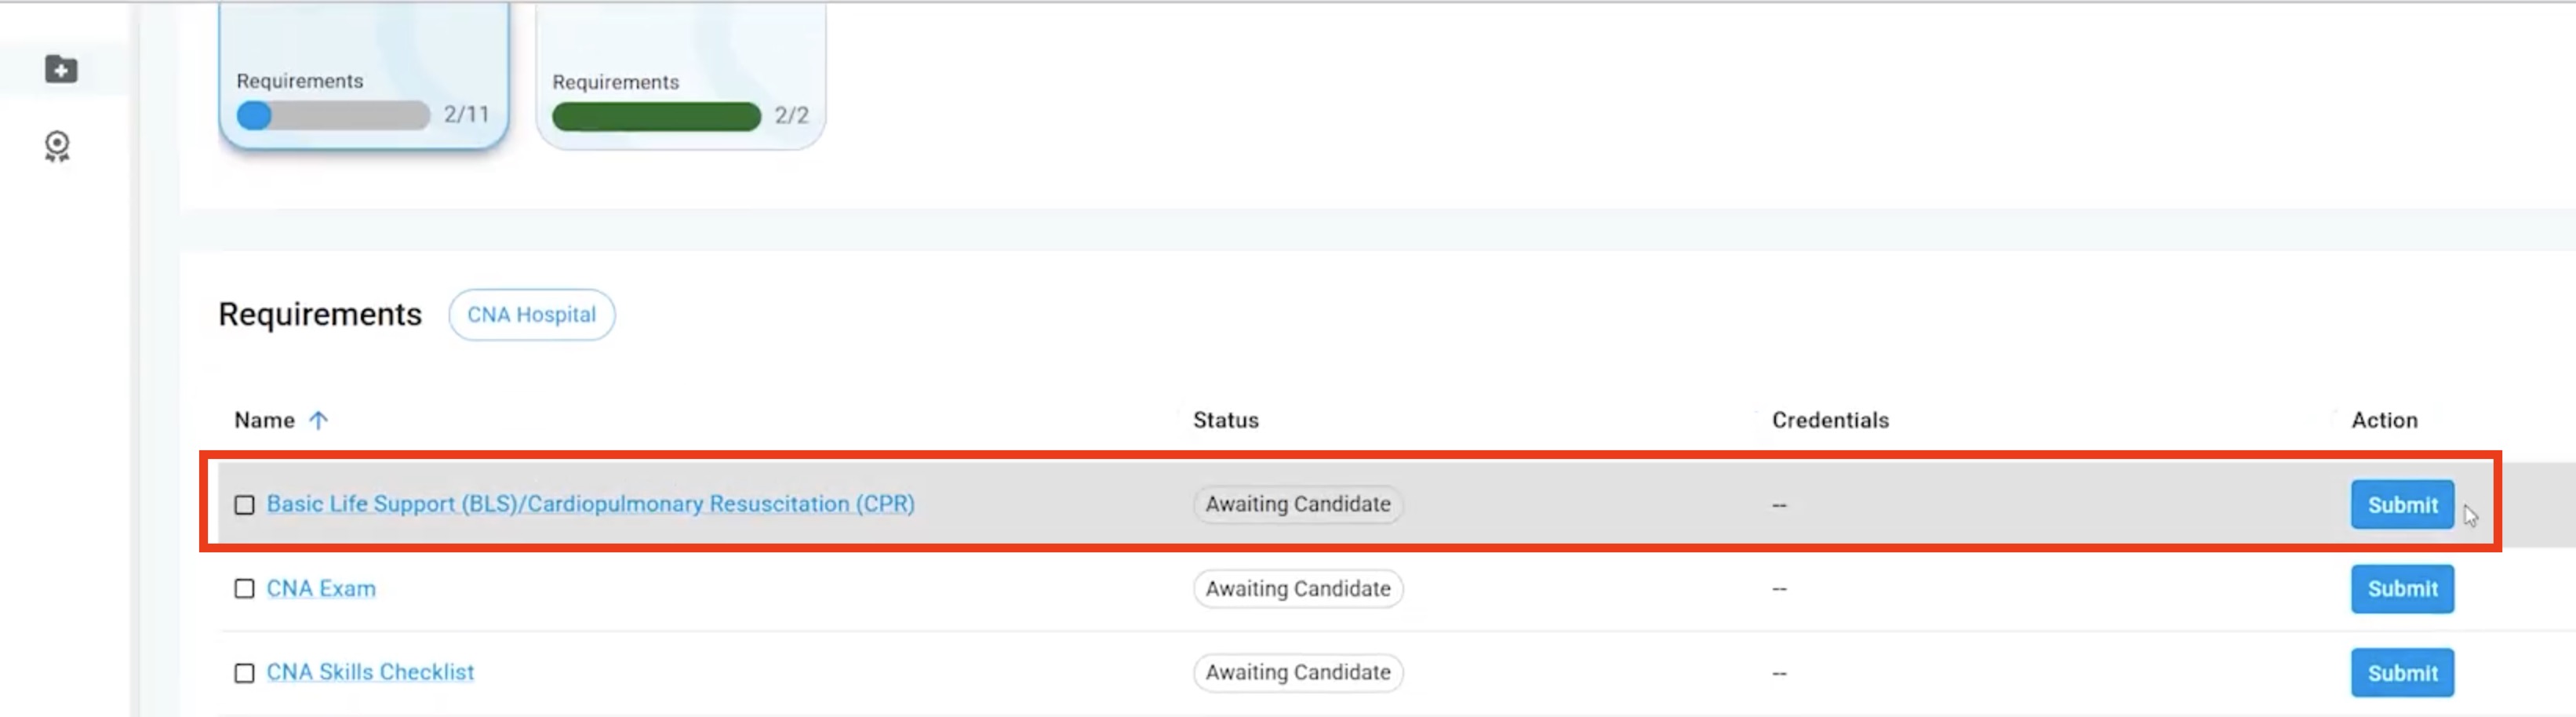Submit the Basic Life Support requirement
2576x717 pixels.
pyautogui.click(x=2402, y=505)
